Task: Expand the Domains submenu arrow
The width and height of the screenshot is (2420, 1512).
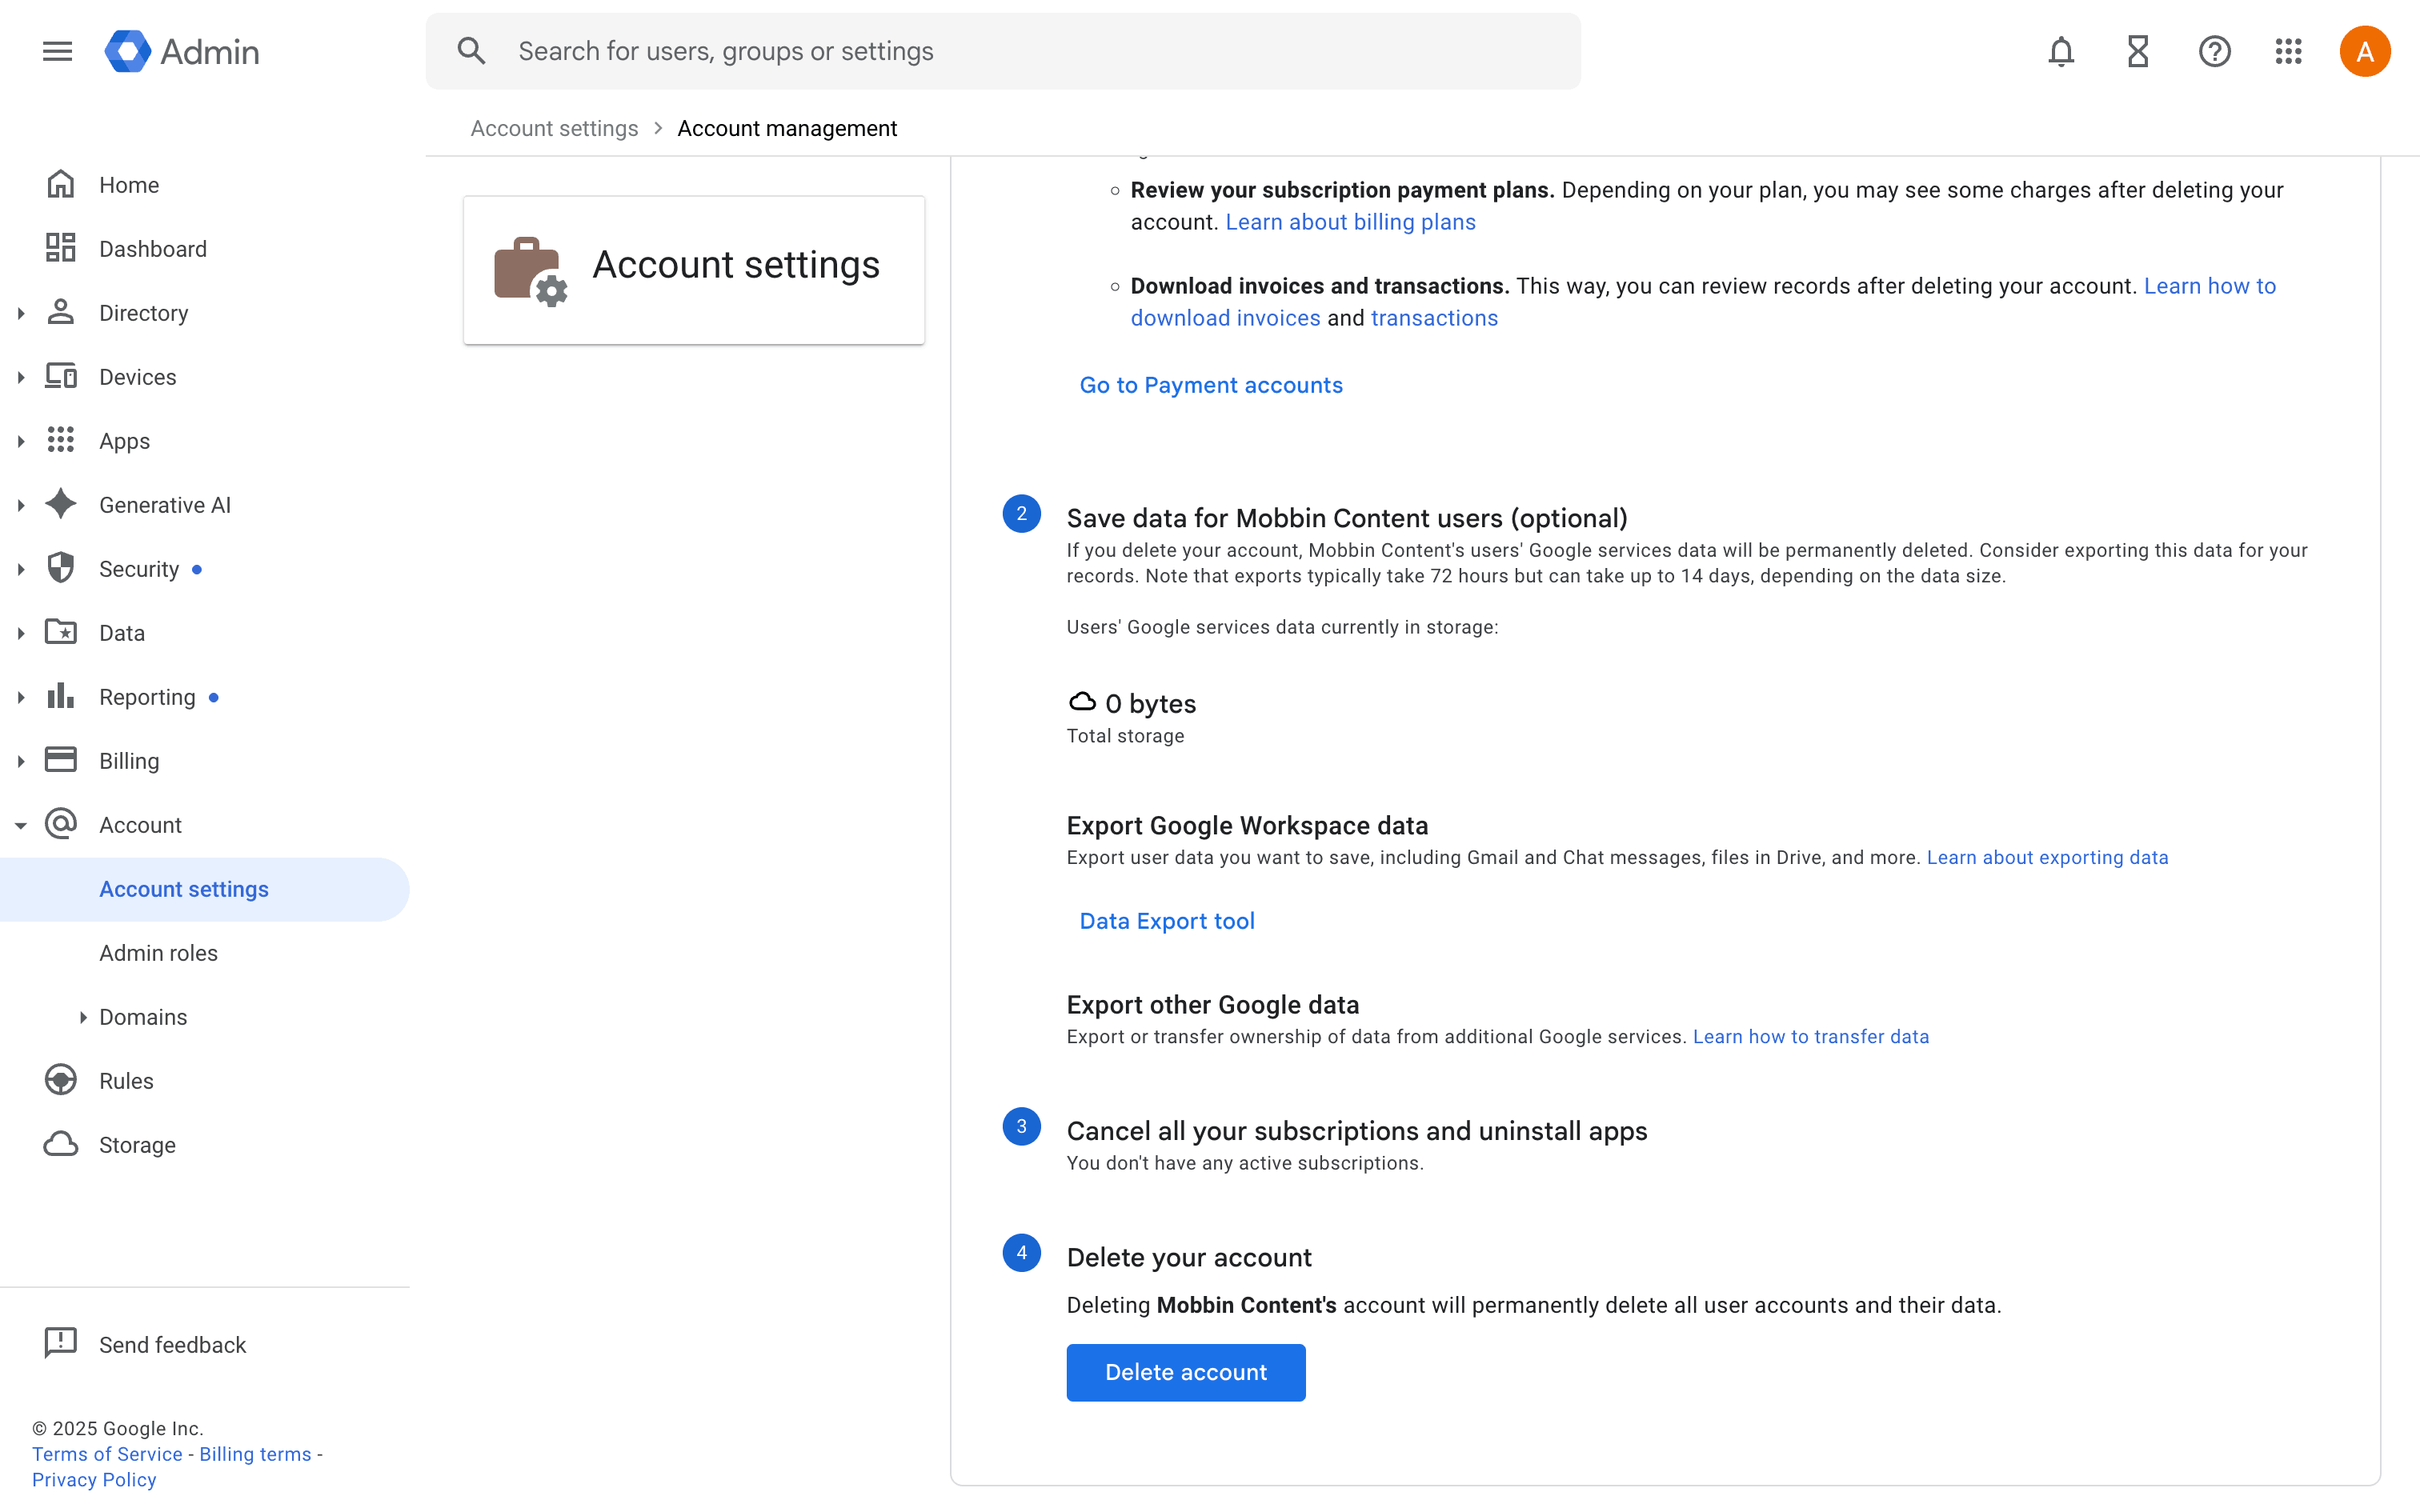Action: tap(83, 1017)
